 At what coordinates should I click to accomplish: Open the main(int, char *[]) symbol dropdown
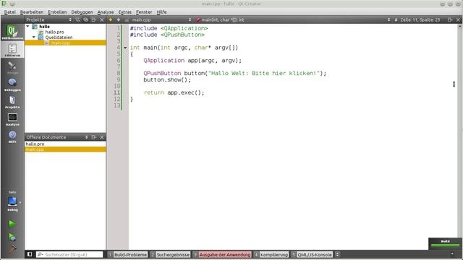click(x=223, y=19)
